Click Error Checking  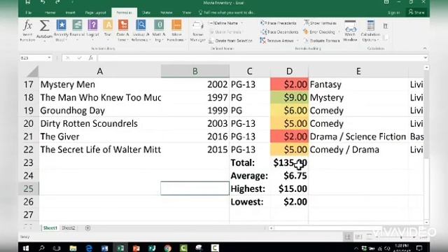(x=319, y=32)
